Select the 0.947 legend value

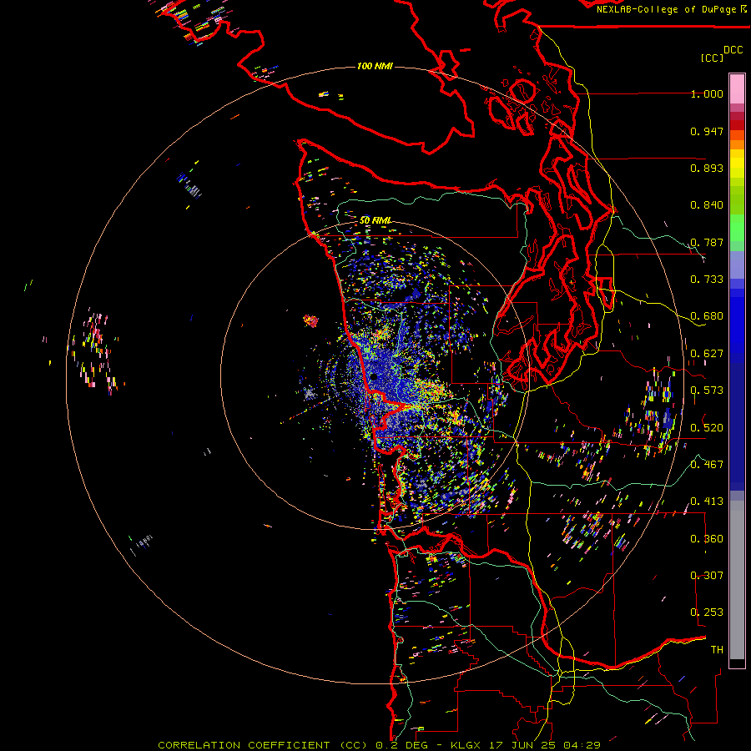707,131
